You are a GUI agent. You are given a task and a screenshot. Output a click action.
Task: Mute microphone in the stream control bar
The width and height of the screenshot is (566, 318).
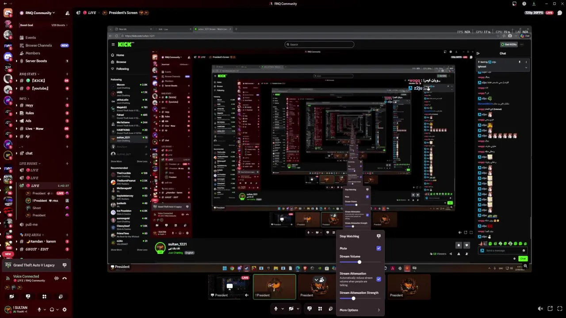275,309
